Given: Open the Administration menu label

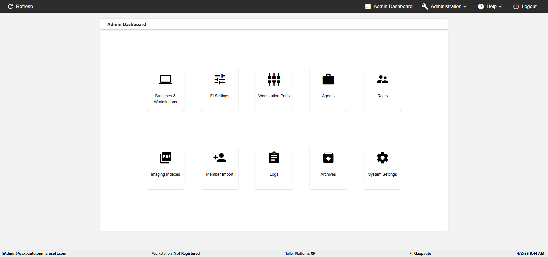Looking at the screenshot, I should [446, 6].
